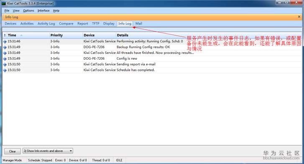Screen dimensions: 304x164
Task: Click the Clear button
Action: (13, 151)
